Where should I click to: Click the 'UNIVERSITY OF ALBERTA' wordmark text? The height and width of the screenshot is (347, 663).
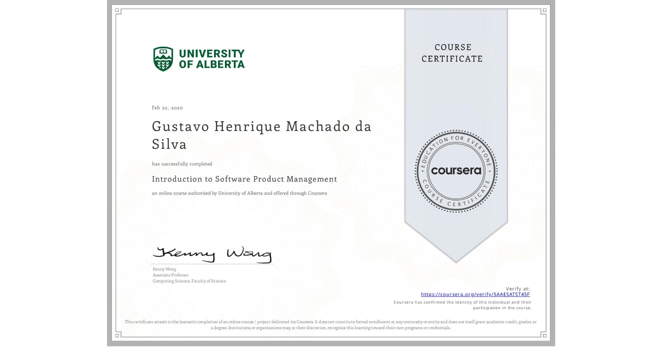coord(212,59)
